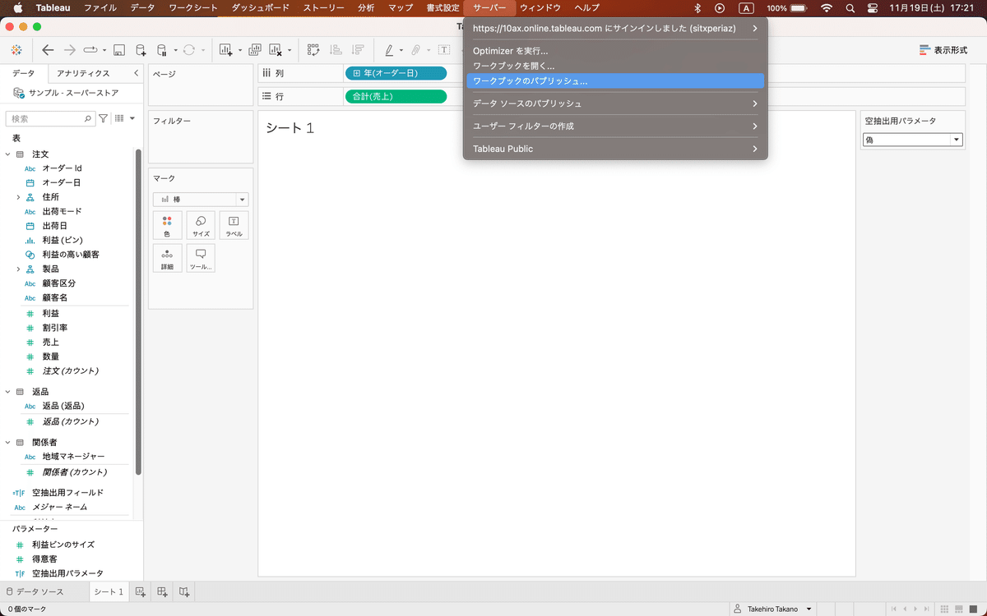Open the signed-in server URL submenu

coord(615,28)
